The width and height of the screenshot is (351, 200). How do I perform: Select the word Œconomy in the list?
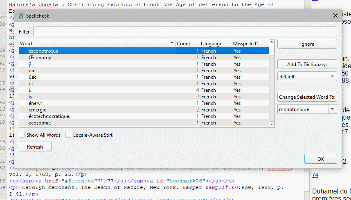40,58
